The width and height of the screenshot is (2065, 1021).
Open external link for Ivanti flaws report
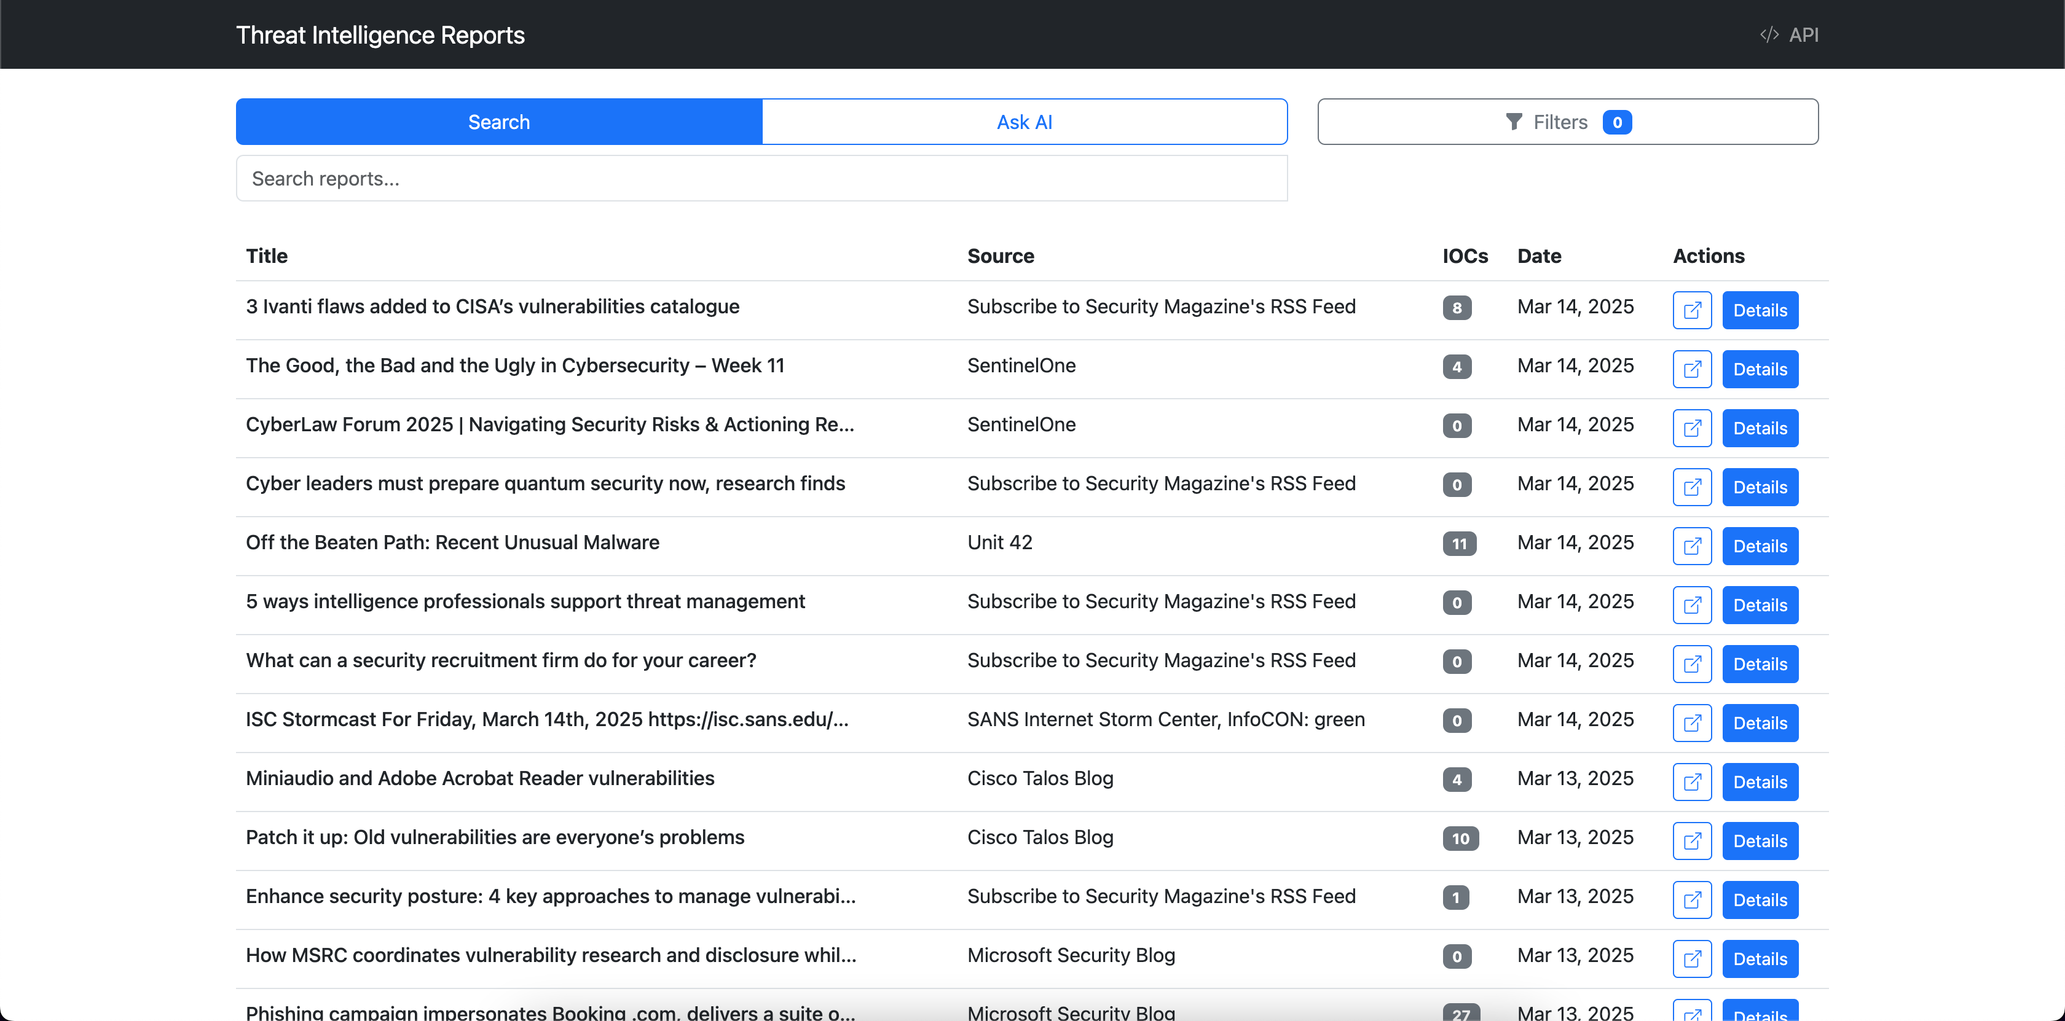click(1691, 310)
